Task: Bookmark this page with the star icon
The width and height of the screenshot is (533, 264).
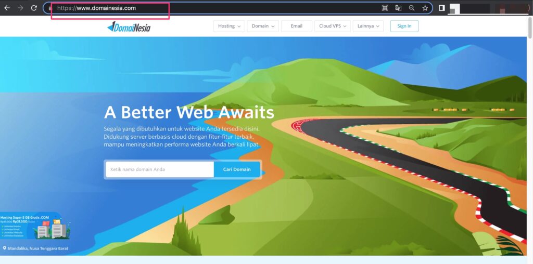Action: tap(425, 8)
